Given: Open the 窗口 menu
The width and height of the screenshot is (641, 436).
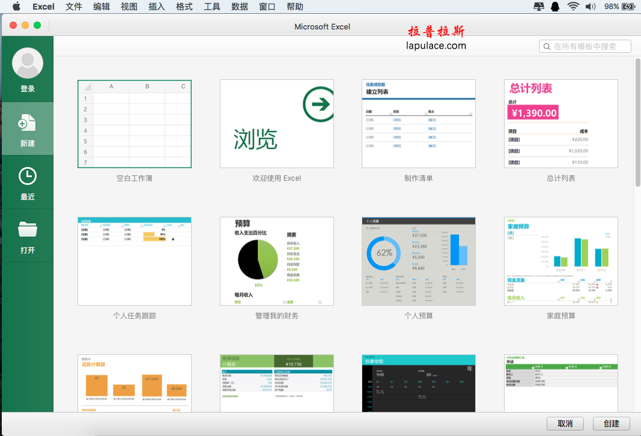Looking at the screenshot, I should click(x=267, y=7).
